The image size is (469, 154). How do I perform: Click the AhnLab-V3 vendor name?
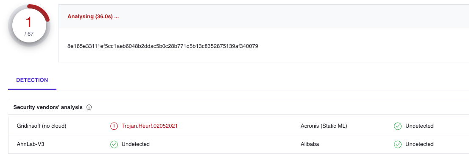coord(31,144)
